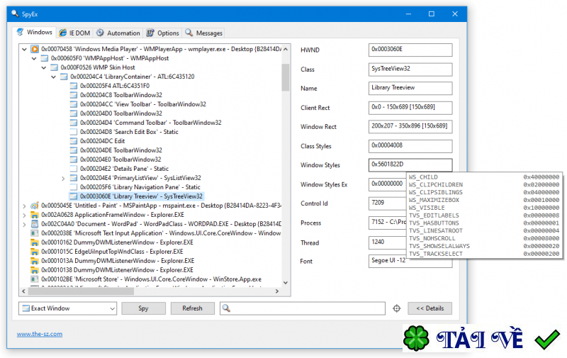Image resolution: width=567 pixels, height=358 pixels.
Task: Open the www.the-sz.com link
Action: click(40, 334)
